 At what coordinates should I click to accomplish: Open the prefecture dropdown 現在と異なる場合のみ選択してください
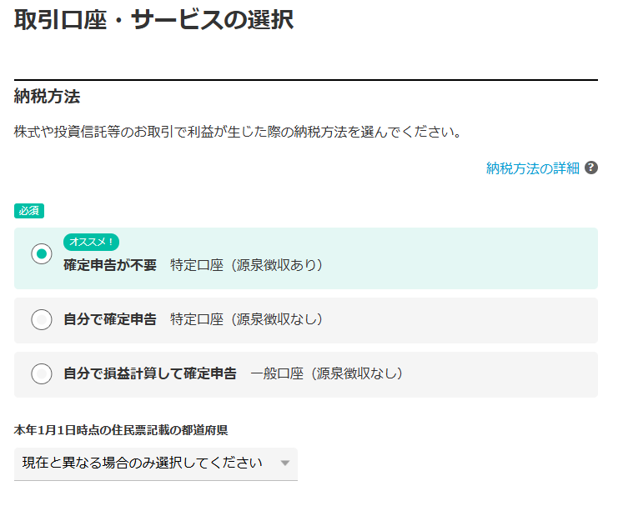(x=155, y=463)
